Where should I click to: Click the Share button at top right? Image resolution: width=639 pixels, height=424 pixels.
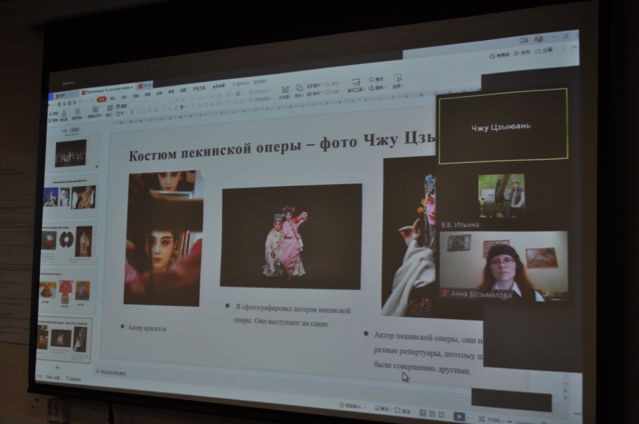[544, 51]
